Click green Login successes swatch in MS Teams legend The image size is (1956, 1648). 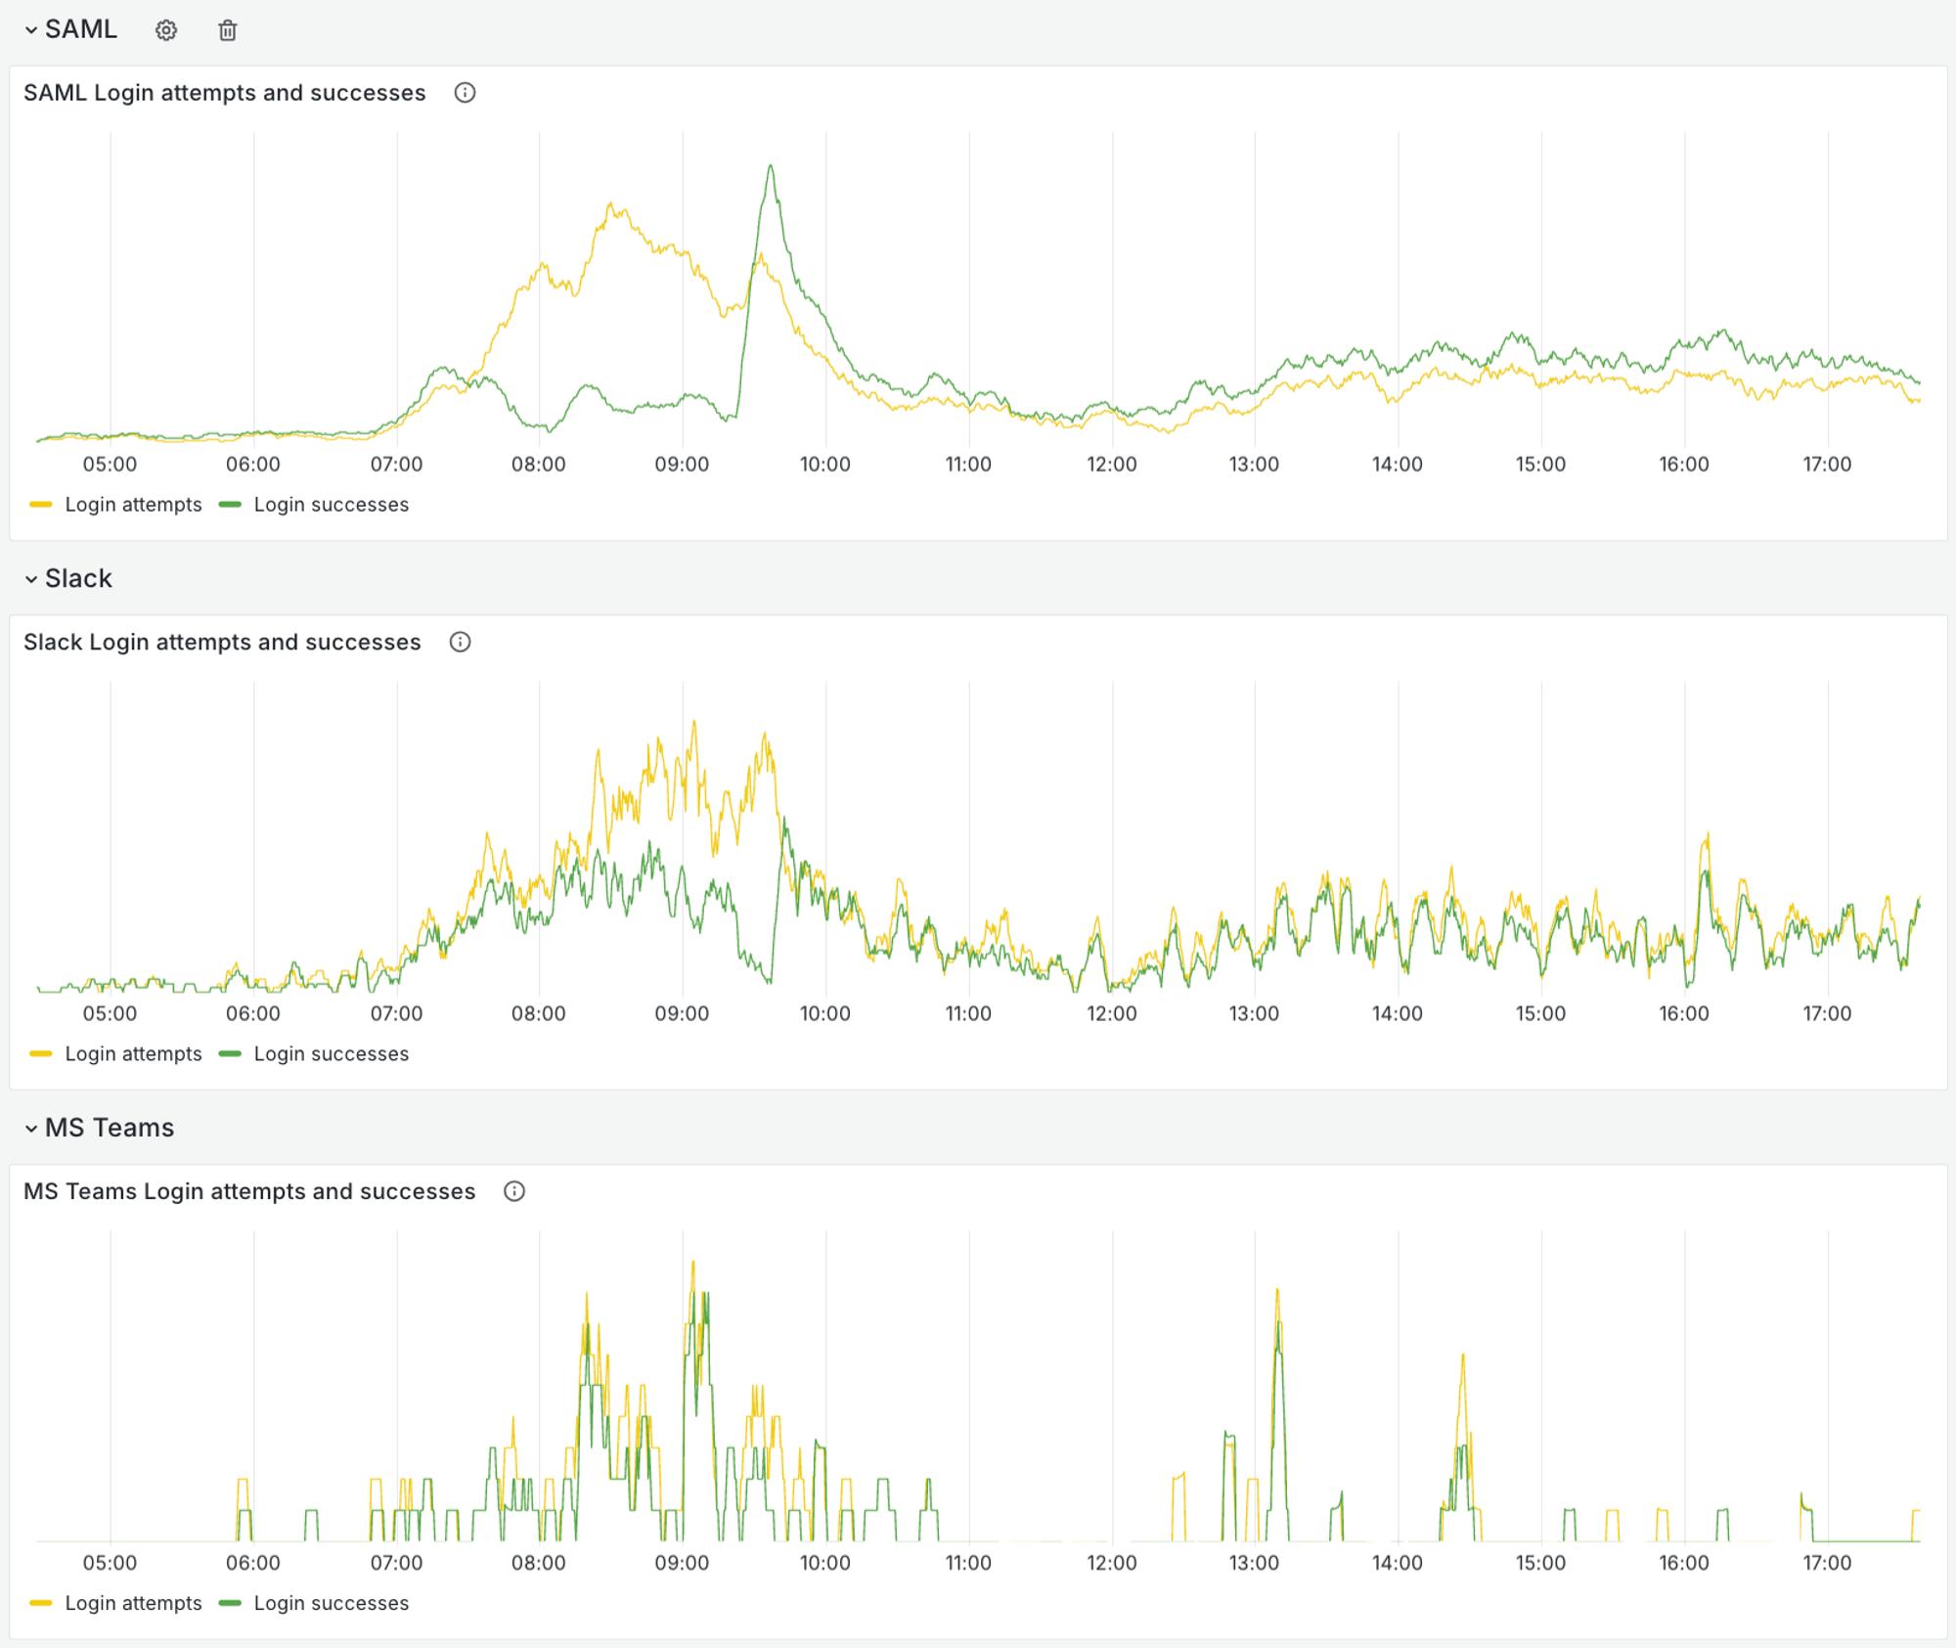point(231,1603)
